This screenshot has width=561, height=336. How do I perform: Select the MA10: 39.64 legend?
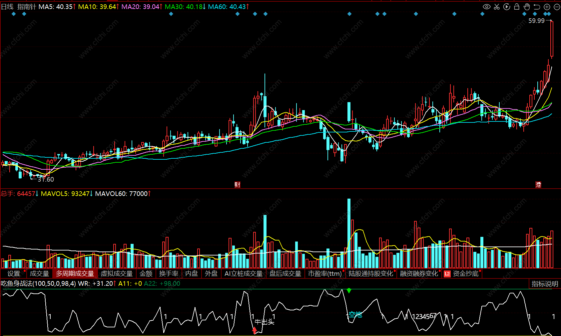point(98,7)
